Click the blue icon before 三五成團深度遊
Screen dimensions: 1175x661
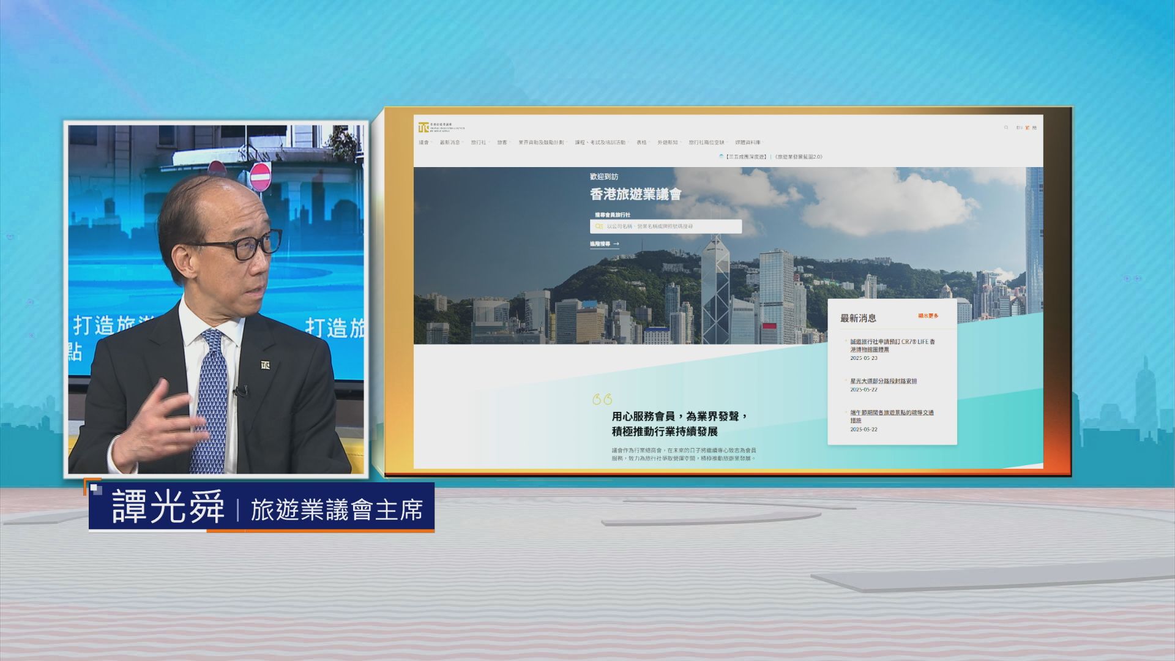coord(721,157)
